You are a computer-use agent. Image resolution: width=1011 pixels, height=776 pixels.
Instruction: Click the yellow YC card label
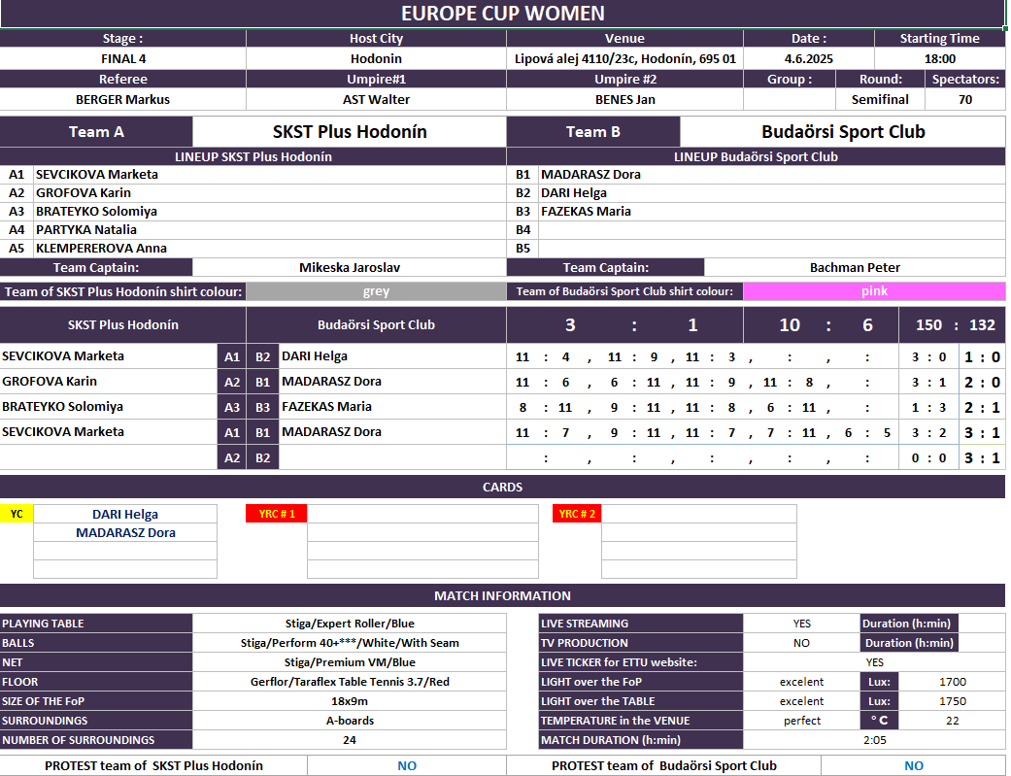click(x=17, y=514)
